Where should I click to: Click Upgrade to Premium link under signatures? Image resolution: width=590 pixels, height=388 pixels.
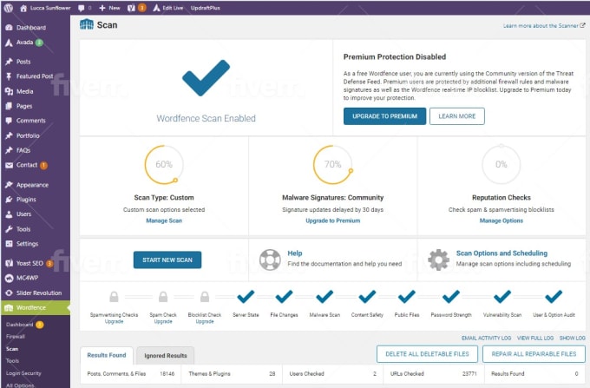[x=332, y=220]
